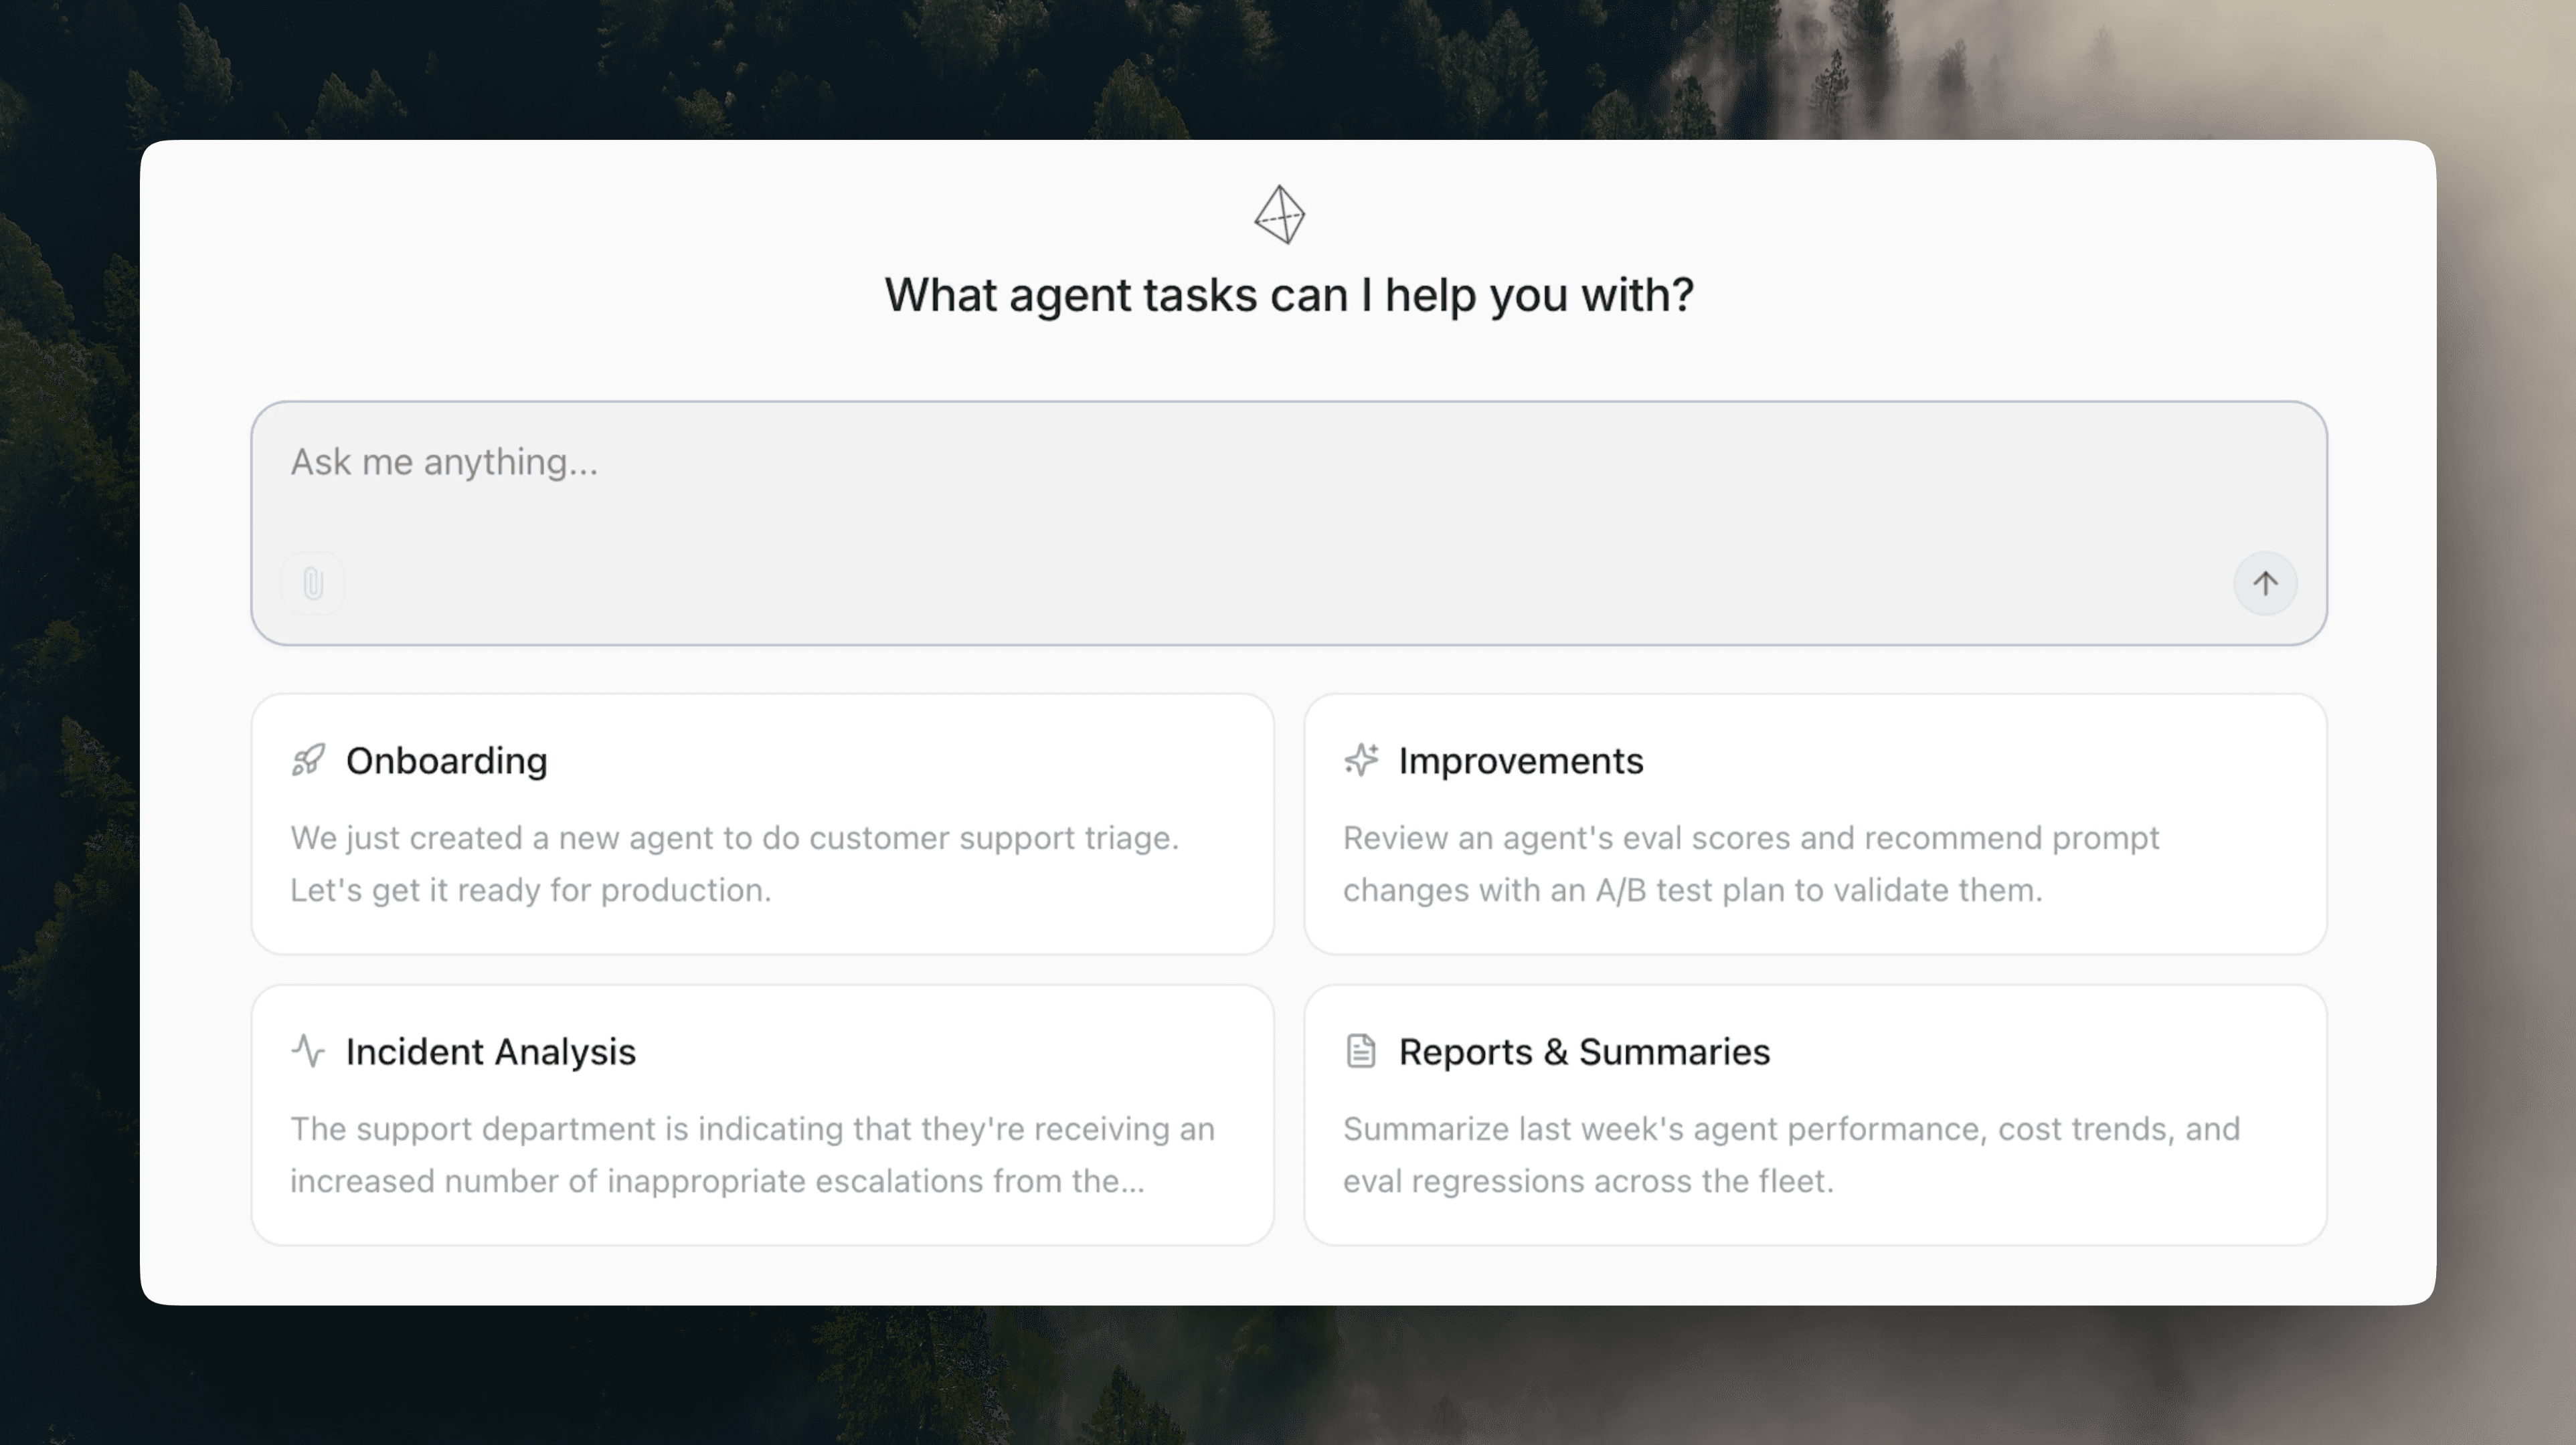Click the inappropriate escalations prompt description
The image size is (2576, 1445).
point(752,1154)
